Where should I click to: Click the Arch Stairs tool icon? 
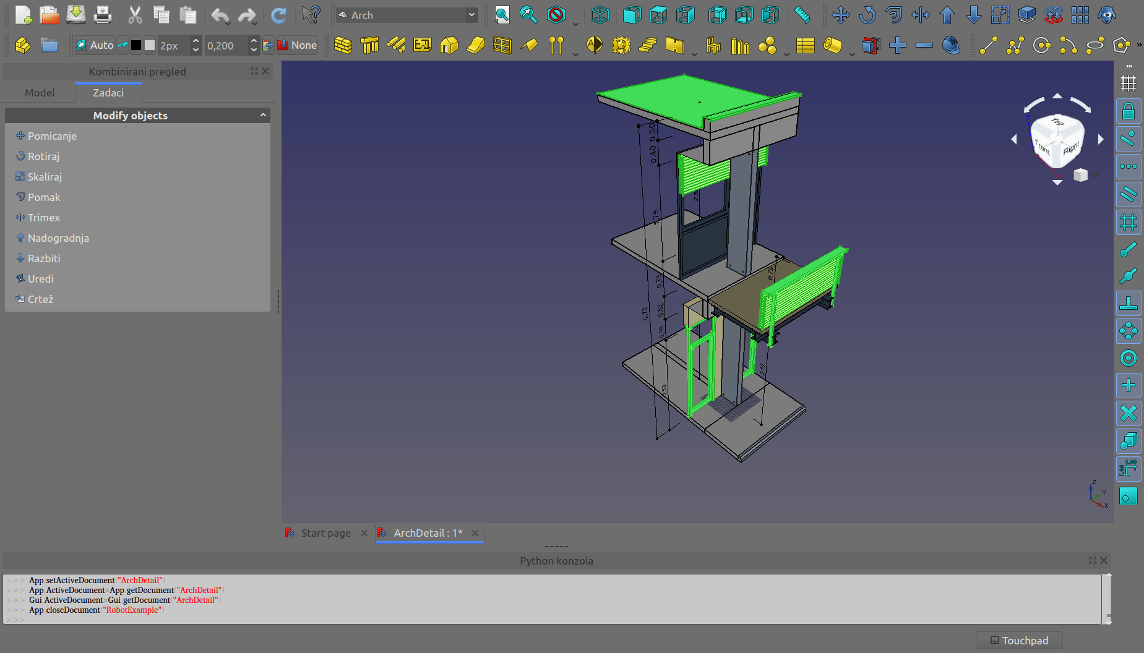point(648,45)
